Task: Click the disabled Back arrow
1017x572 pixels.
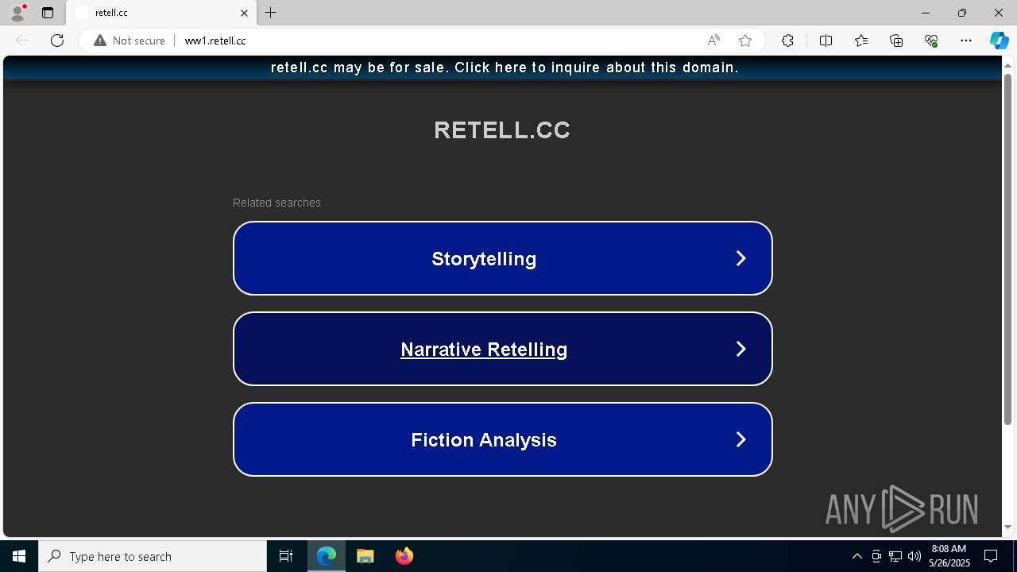Action: pos(22,41)
